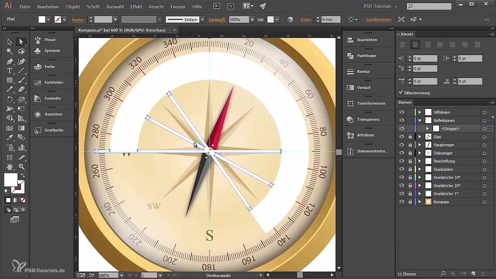Select the Eyedropper tool
Image resolution: width=496 pixels, height=279 pixels.
(10, 138)
